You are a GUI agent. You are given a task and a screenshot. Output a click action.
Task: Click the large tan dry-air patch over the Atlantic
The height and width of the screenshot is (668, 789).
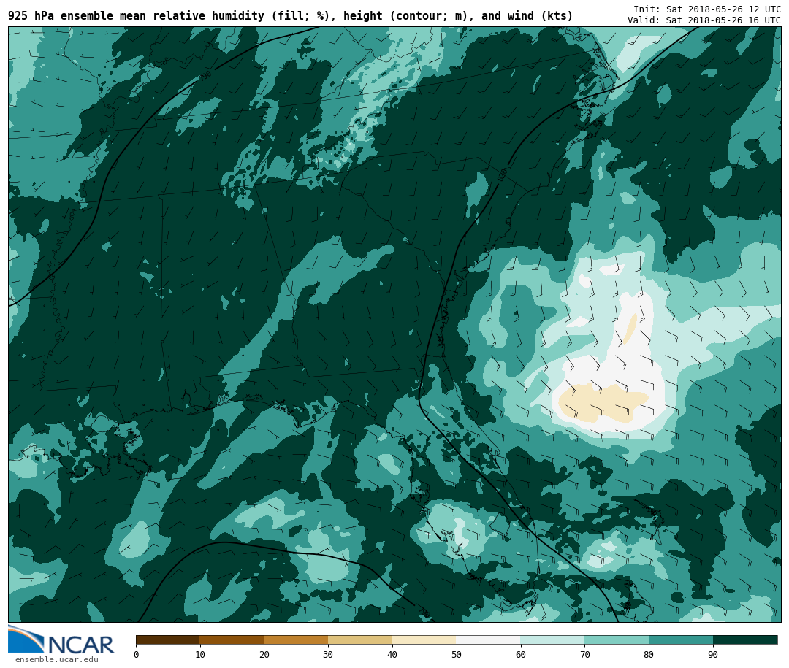[603, 402]
